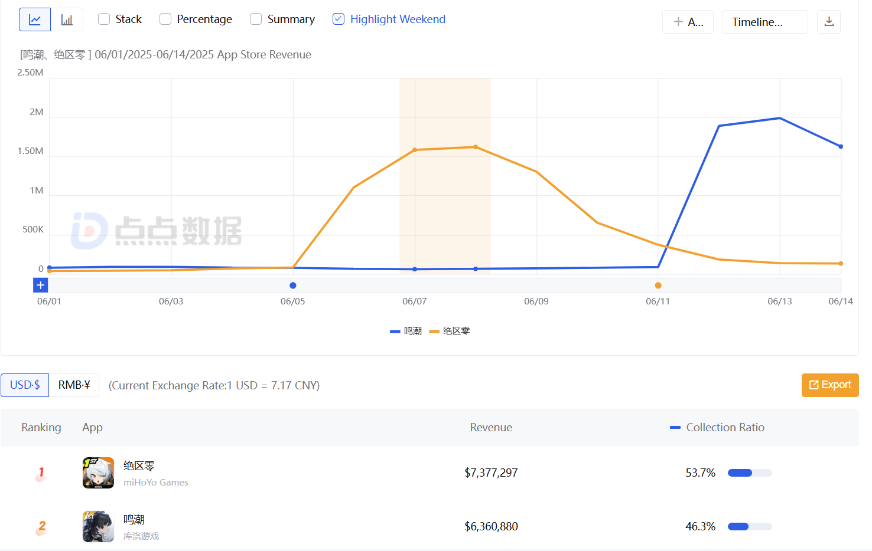Enable the Percentage checkbox

pyautogui.click(x=165, y=19)
